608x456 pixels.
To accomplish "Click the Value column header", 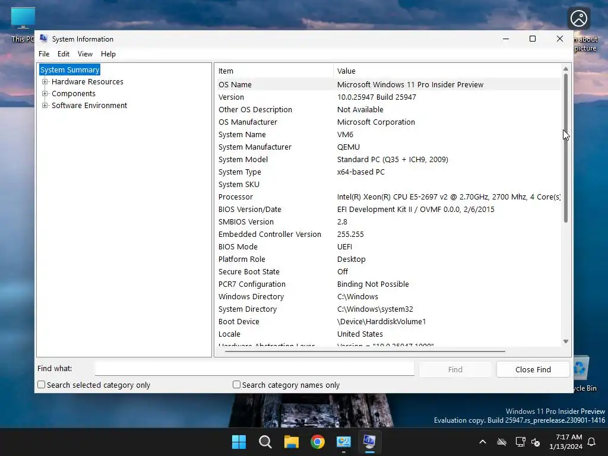I will [447, 71].
